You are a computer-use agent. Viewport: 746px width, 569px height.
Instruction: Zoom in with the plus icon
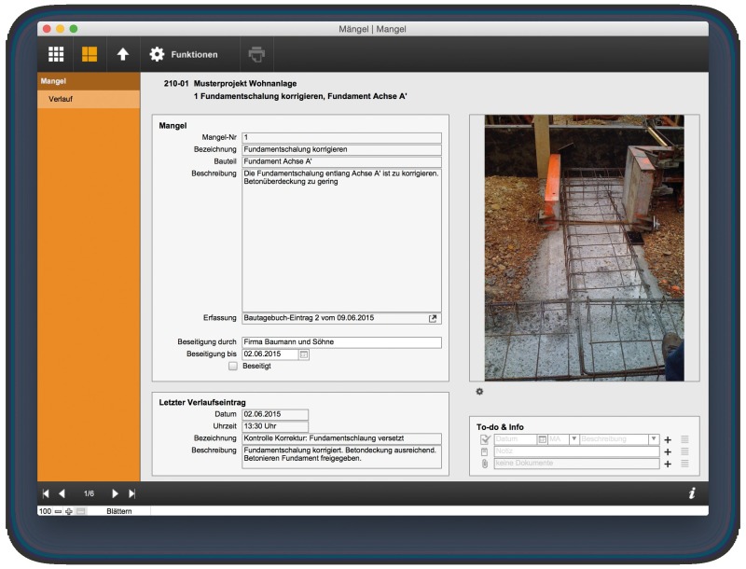click(x=69, y=511)
